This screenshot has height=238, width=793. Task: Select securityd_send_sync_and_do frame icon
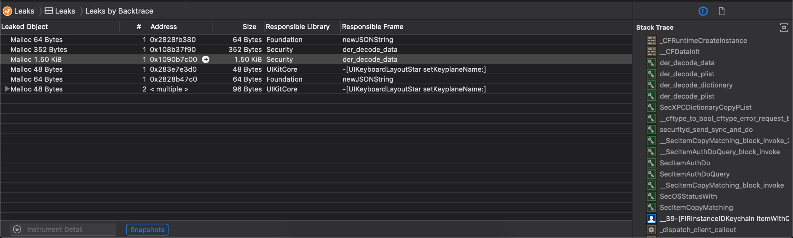click(x=651, y=130)
